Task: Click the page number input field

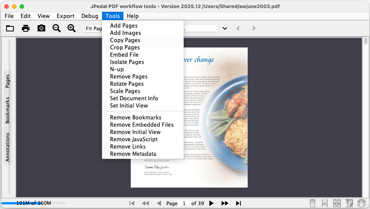Action: (x=184, y=203)
